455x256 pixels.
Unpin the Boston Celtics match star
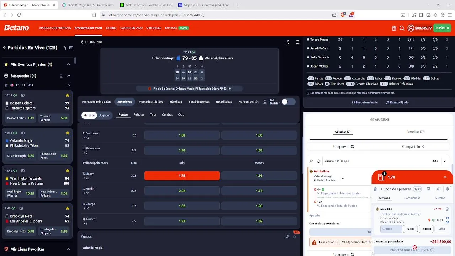pyautogui.click(x=68, y=95)
